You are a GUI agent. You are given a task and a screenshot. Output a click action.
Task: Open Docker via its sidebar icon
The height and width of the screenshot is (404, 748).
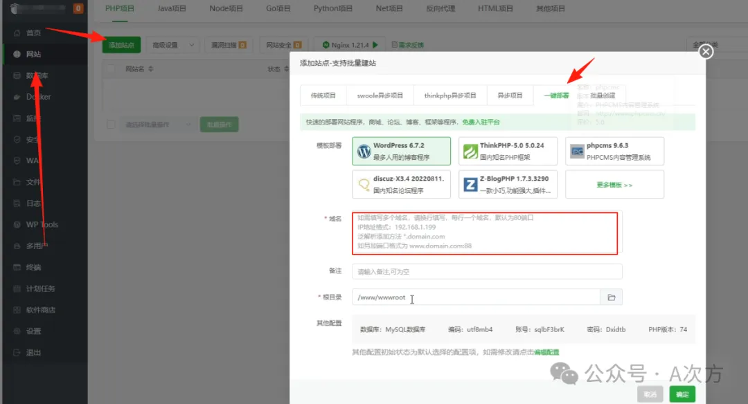coord(17,97)
